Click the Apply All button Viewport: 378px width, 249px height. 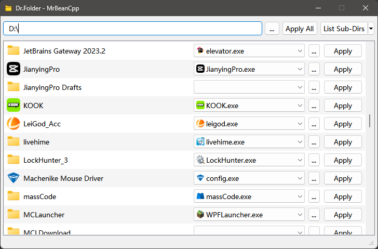(x=300, y=29)
